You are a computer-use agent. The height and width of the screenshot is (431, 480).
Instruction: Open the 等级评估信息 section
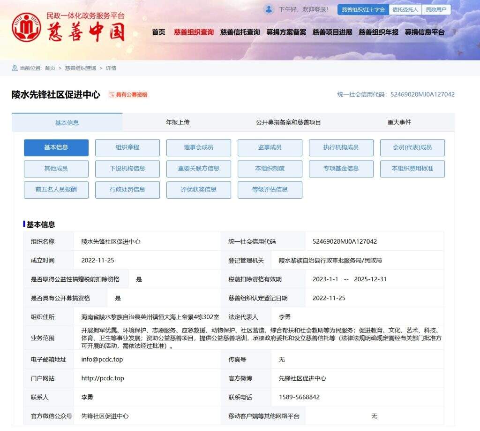coord(270,190)
